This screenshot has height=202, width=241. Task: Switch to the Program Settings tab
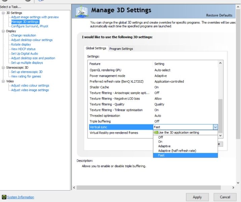tap(121, 49)
